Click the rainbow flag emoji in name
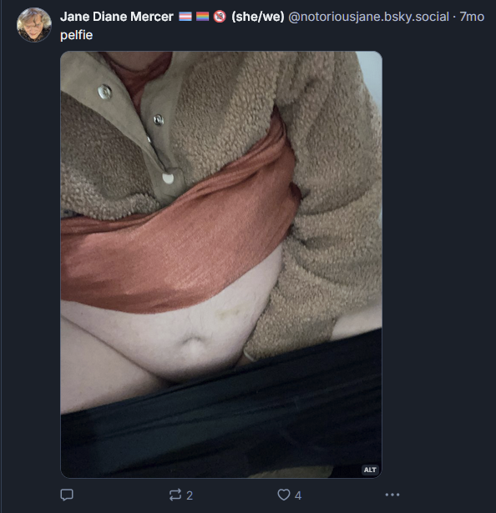 (202, 17)
